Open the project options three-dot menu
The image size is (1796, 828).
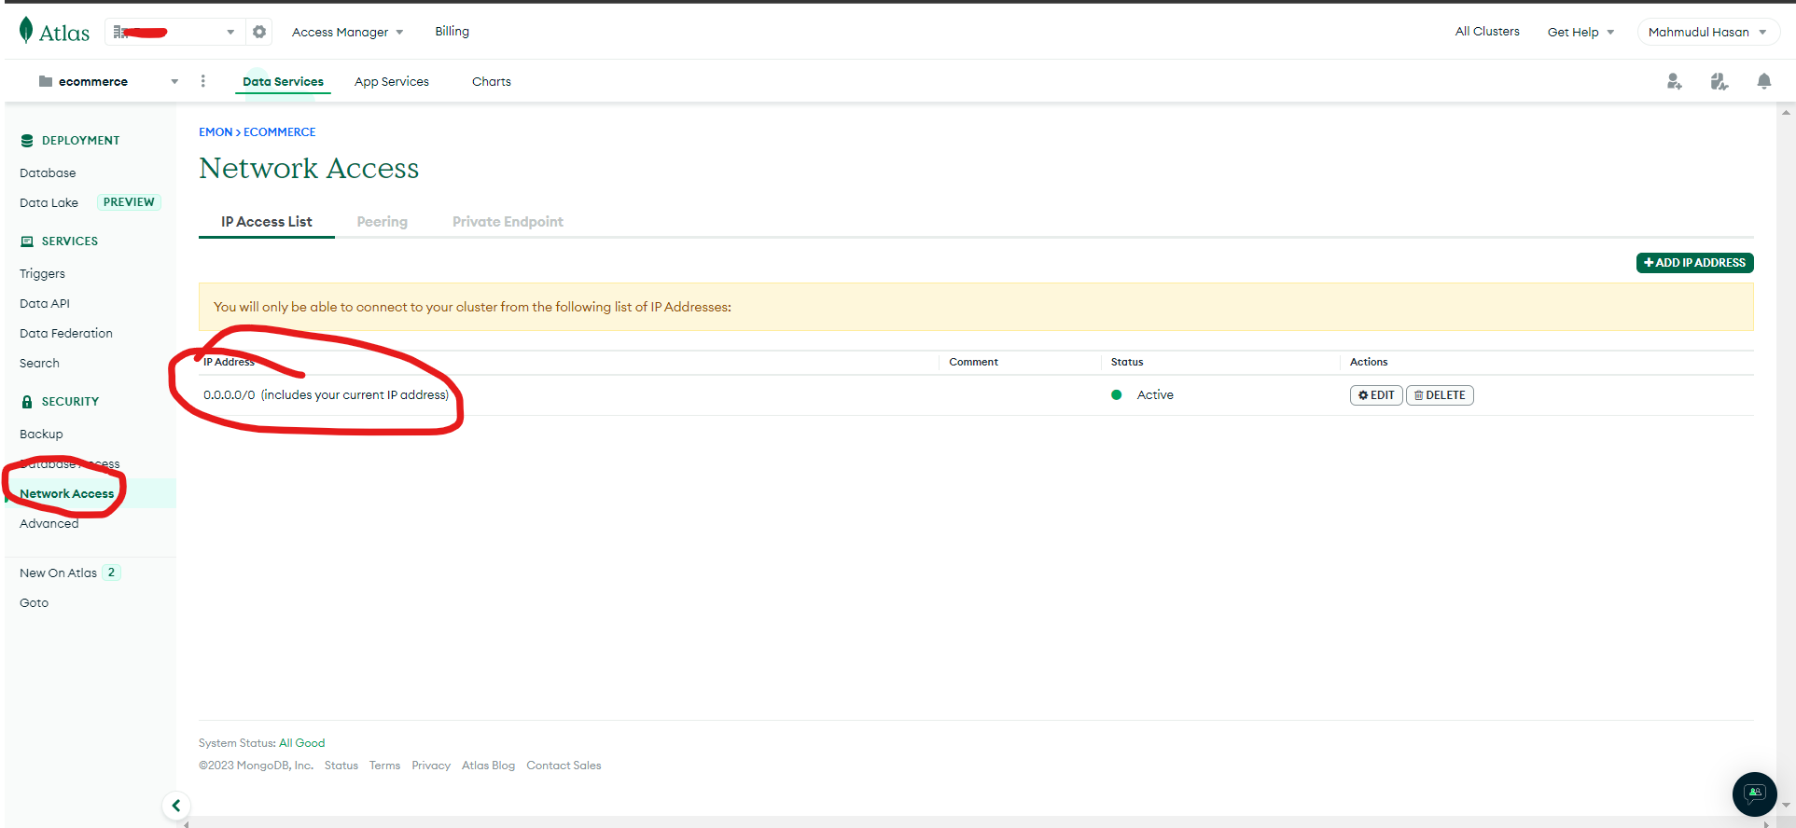click(202, 81)
